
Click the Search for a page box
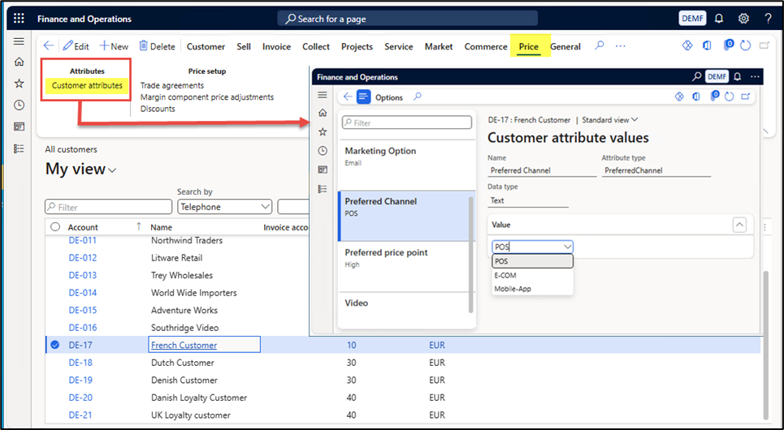(408, 19)
